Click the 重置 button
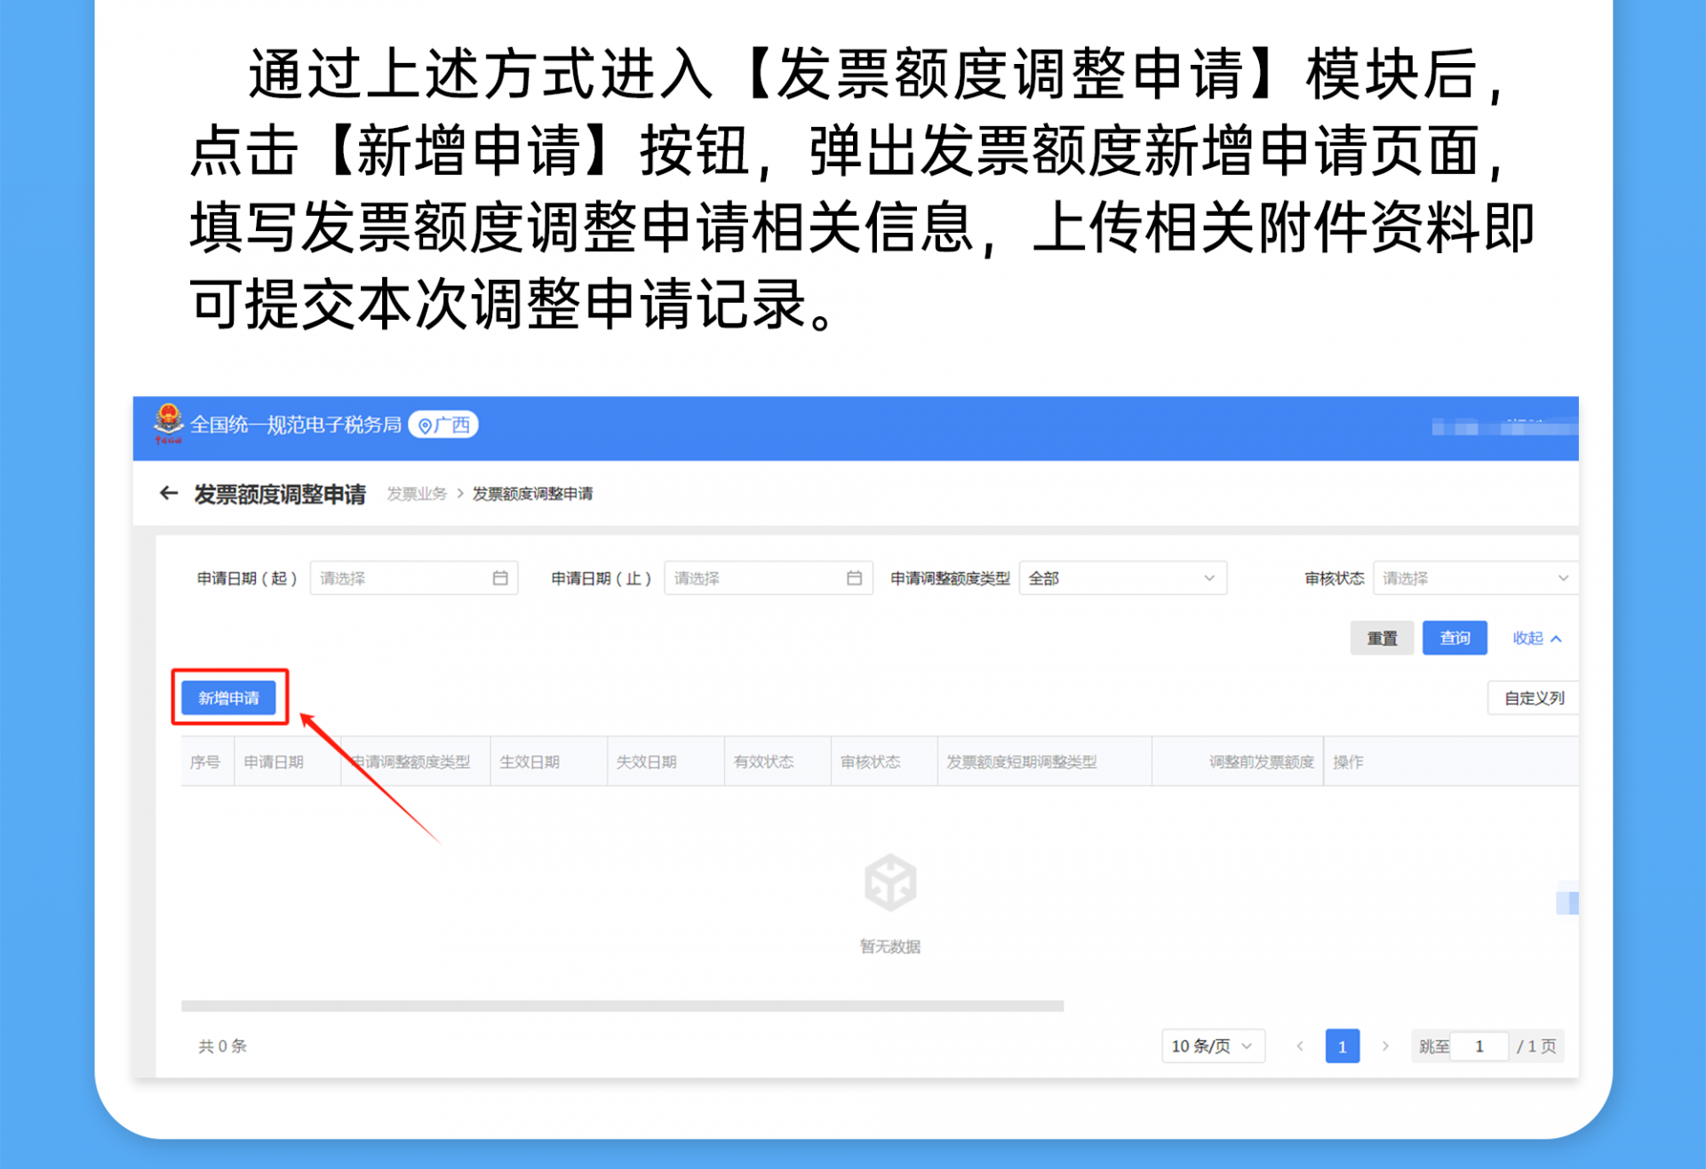1706x1169 pixels. pos(1382,638)
